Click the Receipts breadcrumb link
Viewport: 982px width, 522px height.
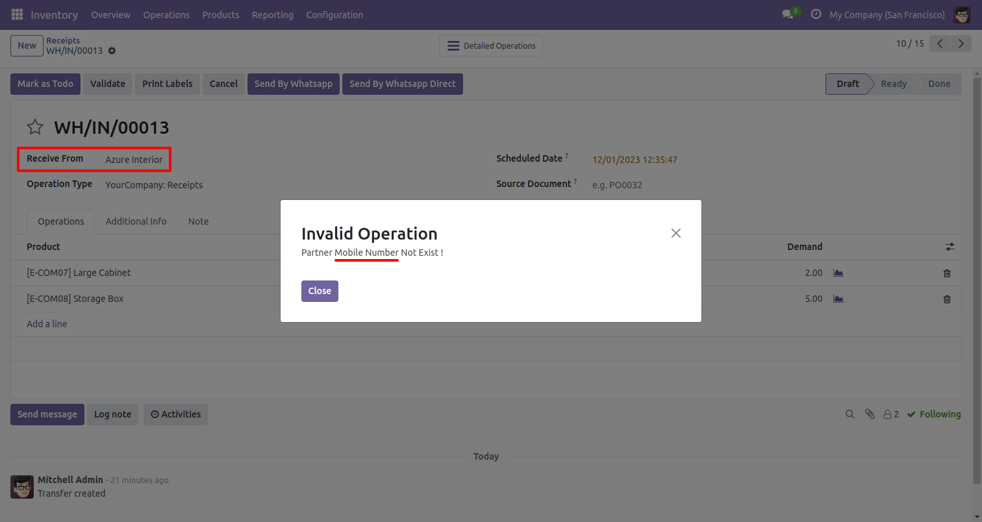pos(63,40)
